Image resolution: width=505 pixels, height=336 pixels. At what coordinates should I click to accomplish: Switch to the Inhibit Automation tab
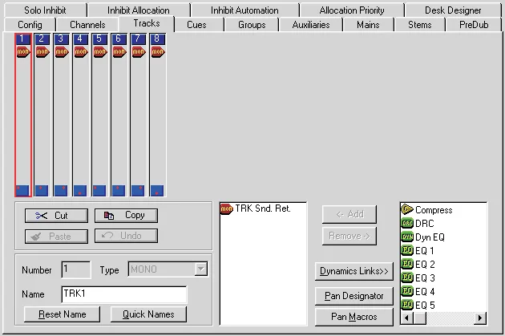click(244, 10)
